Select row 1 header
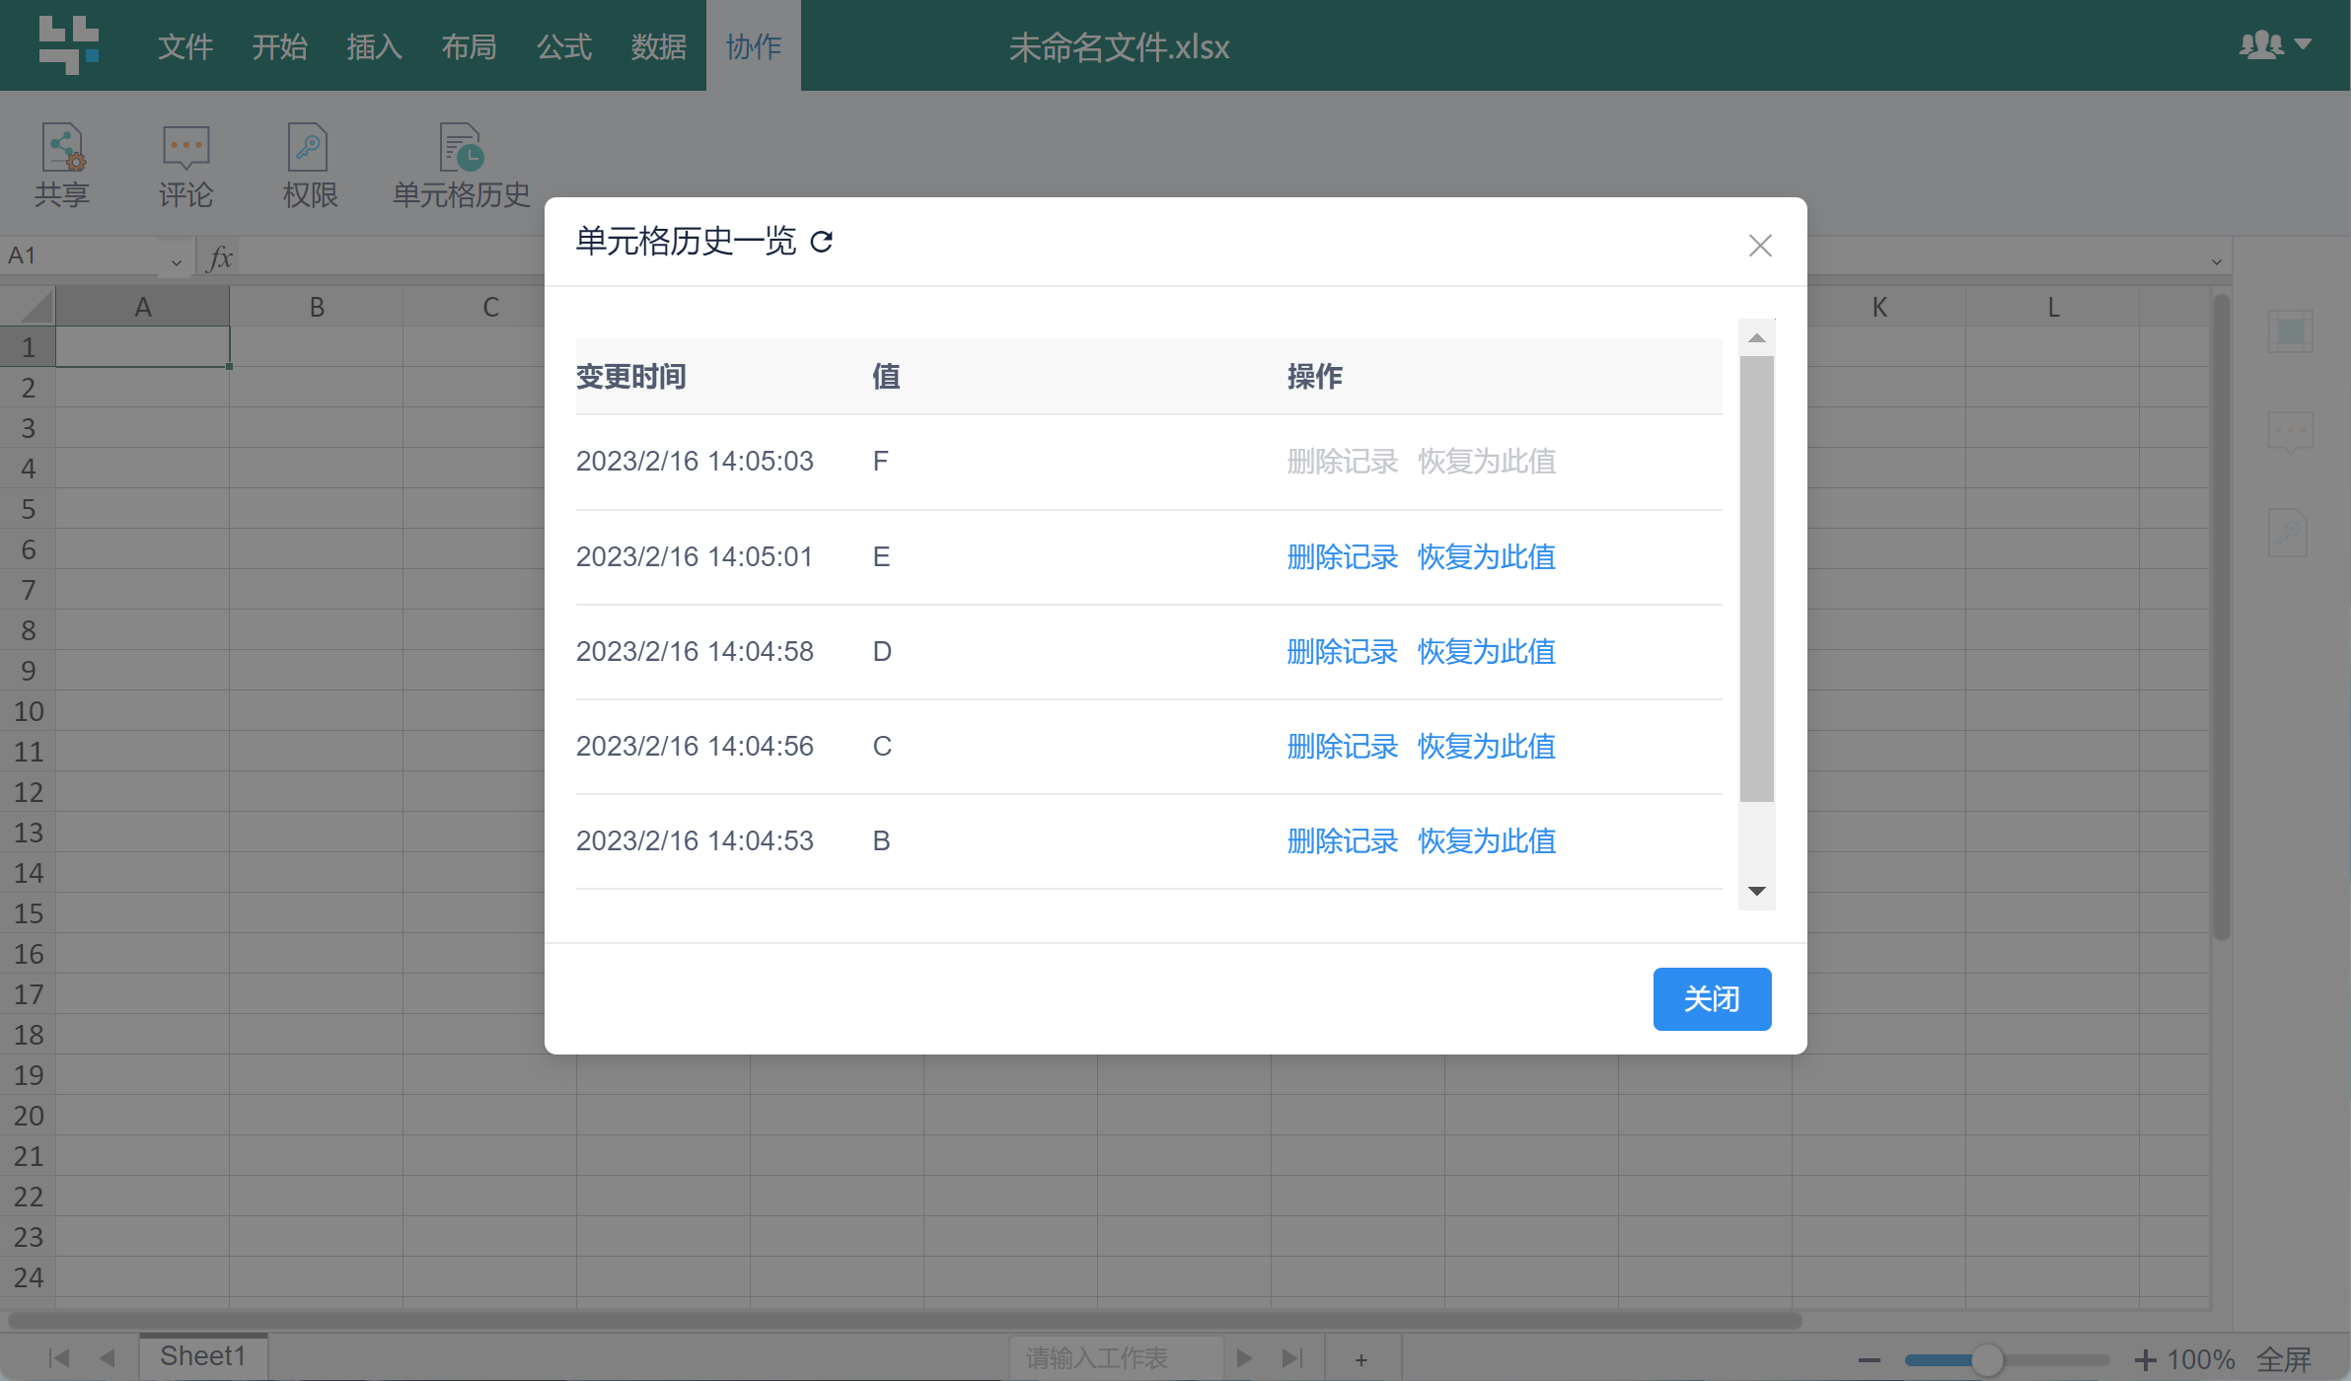Screen dimensions: 2351x1381 coord(29,347)
